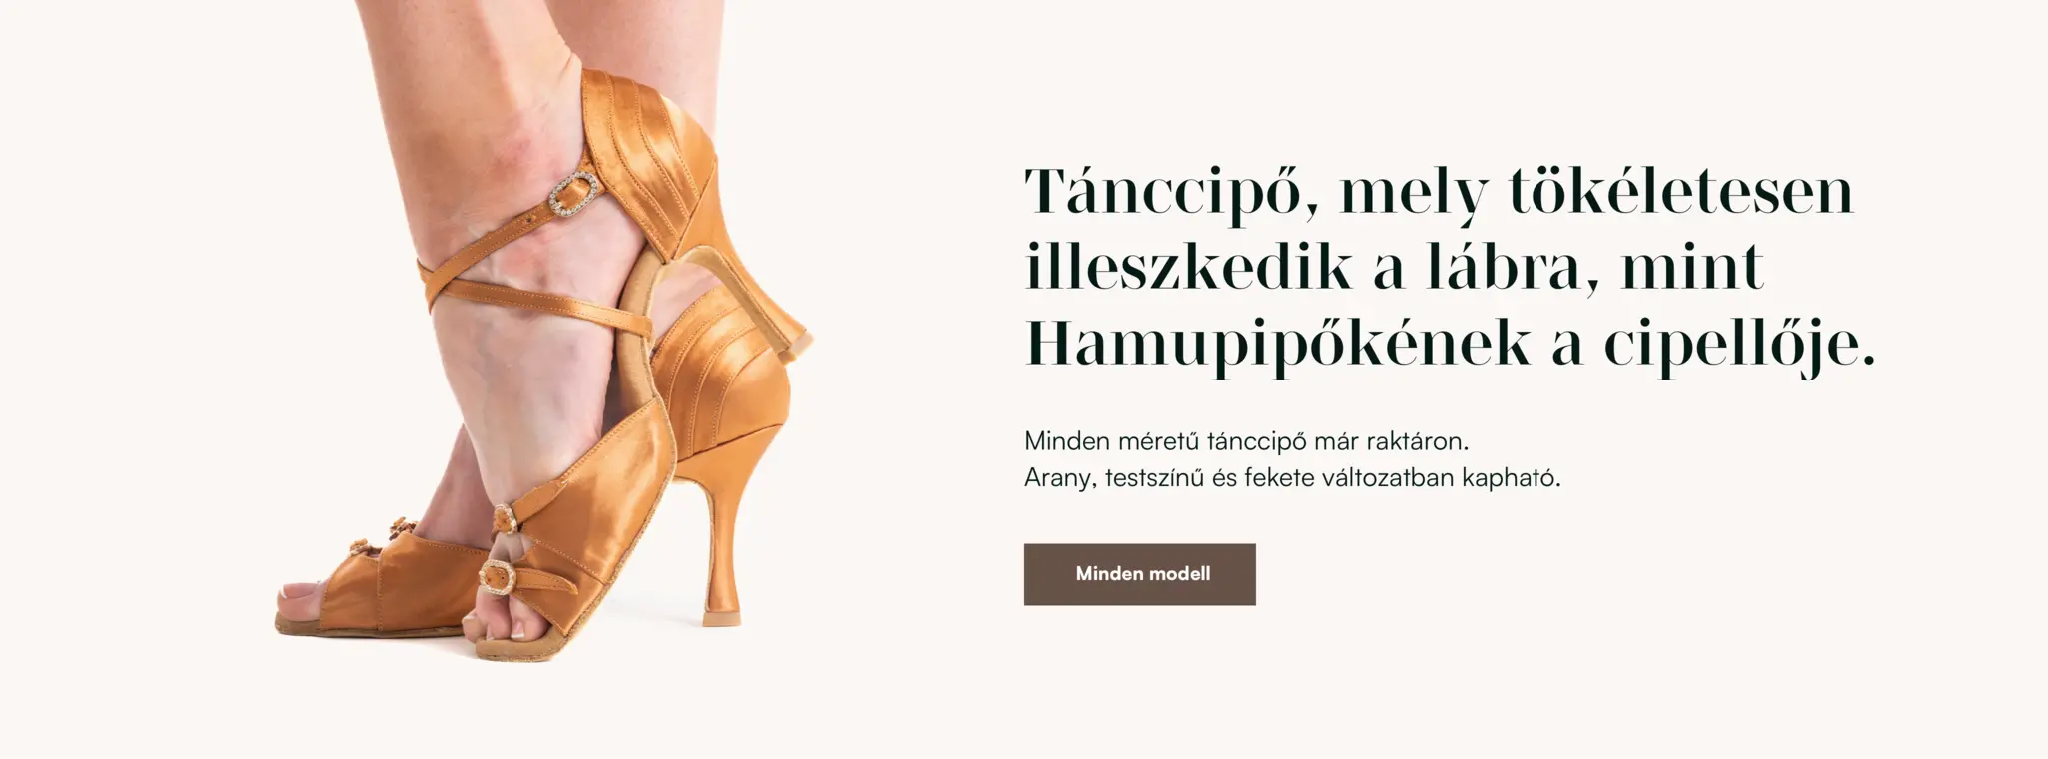Click the upper small buckle above the toes
The height and width of the screenshot is (759, 2048).
point(505,517)
